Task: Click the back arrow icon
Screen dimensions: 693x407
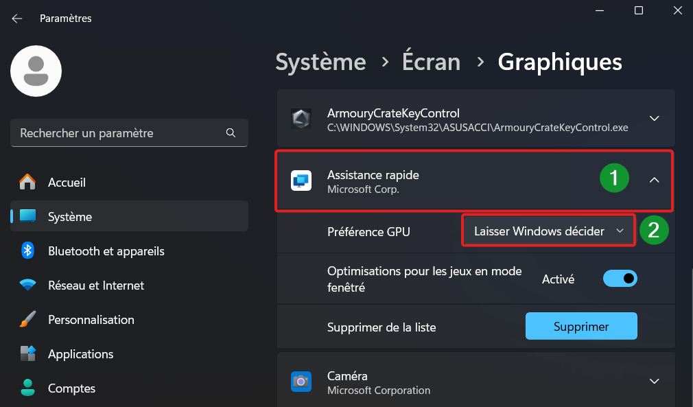Action: (17, 19)
